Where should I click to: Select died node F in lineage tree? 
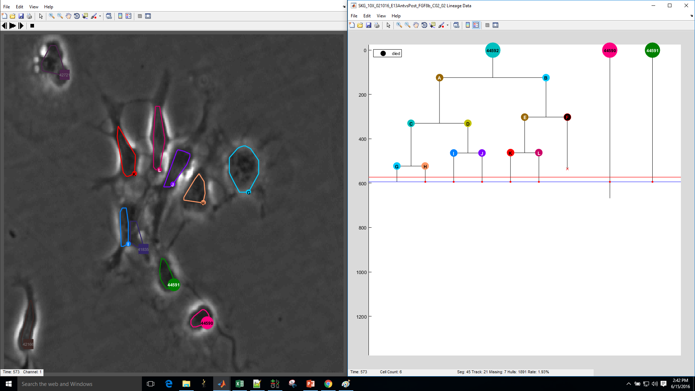pos(567,117)
